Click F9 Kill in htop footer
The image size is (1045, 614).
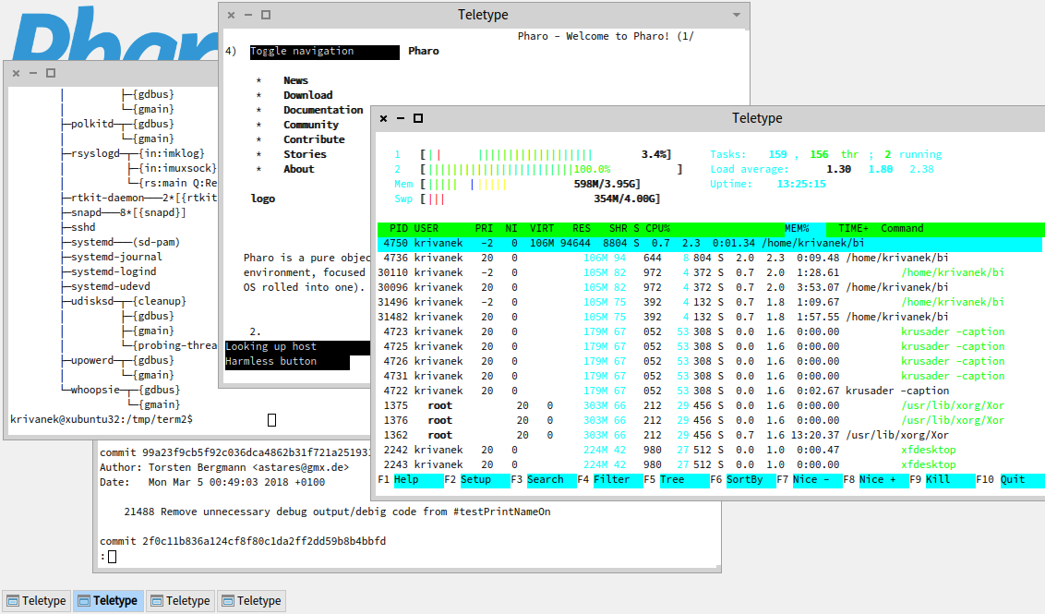[943, 480]
